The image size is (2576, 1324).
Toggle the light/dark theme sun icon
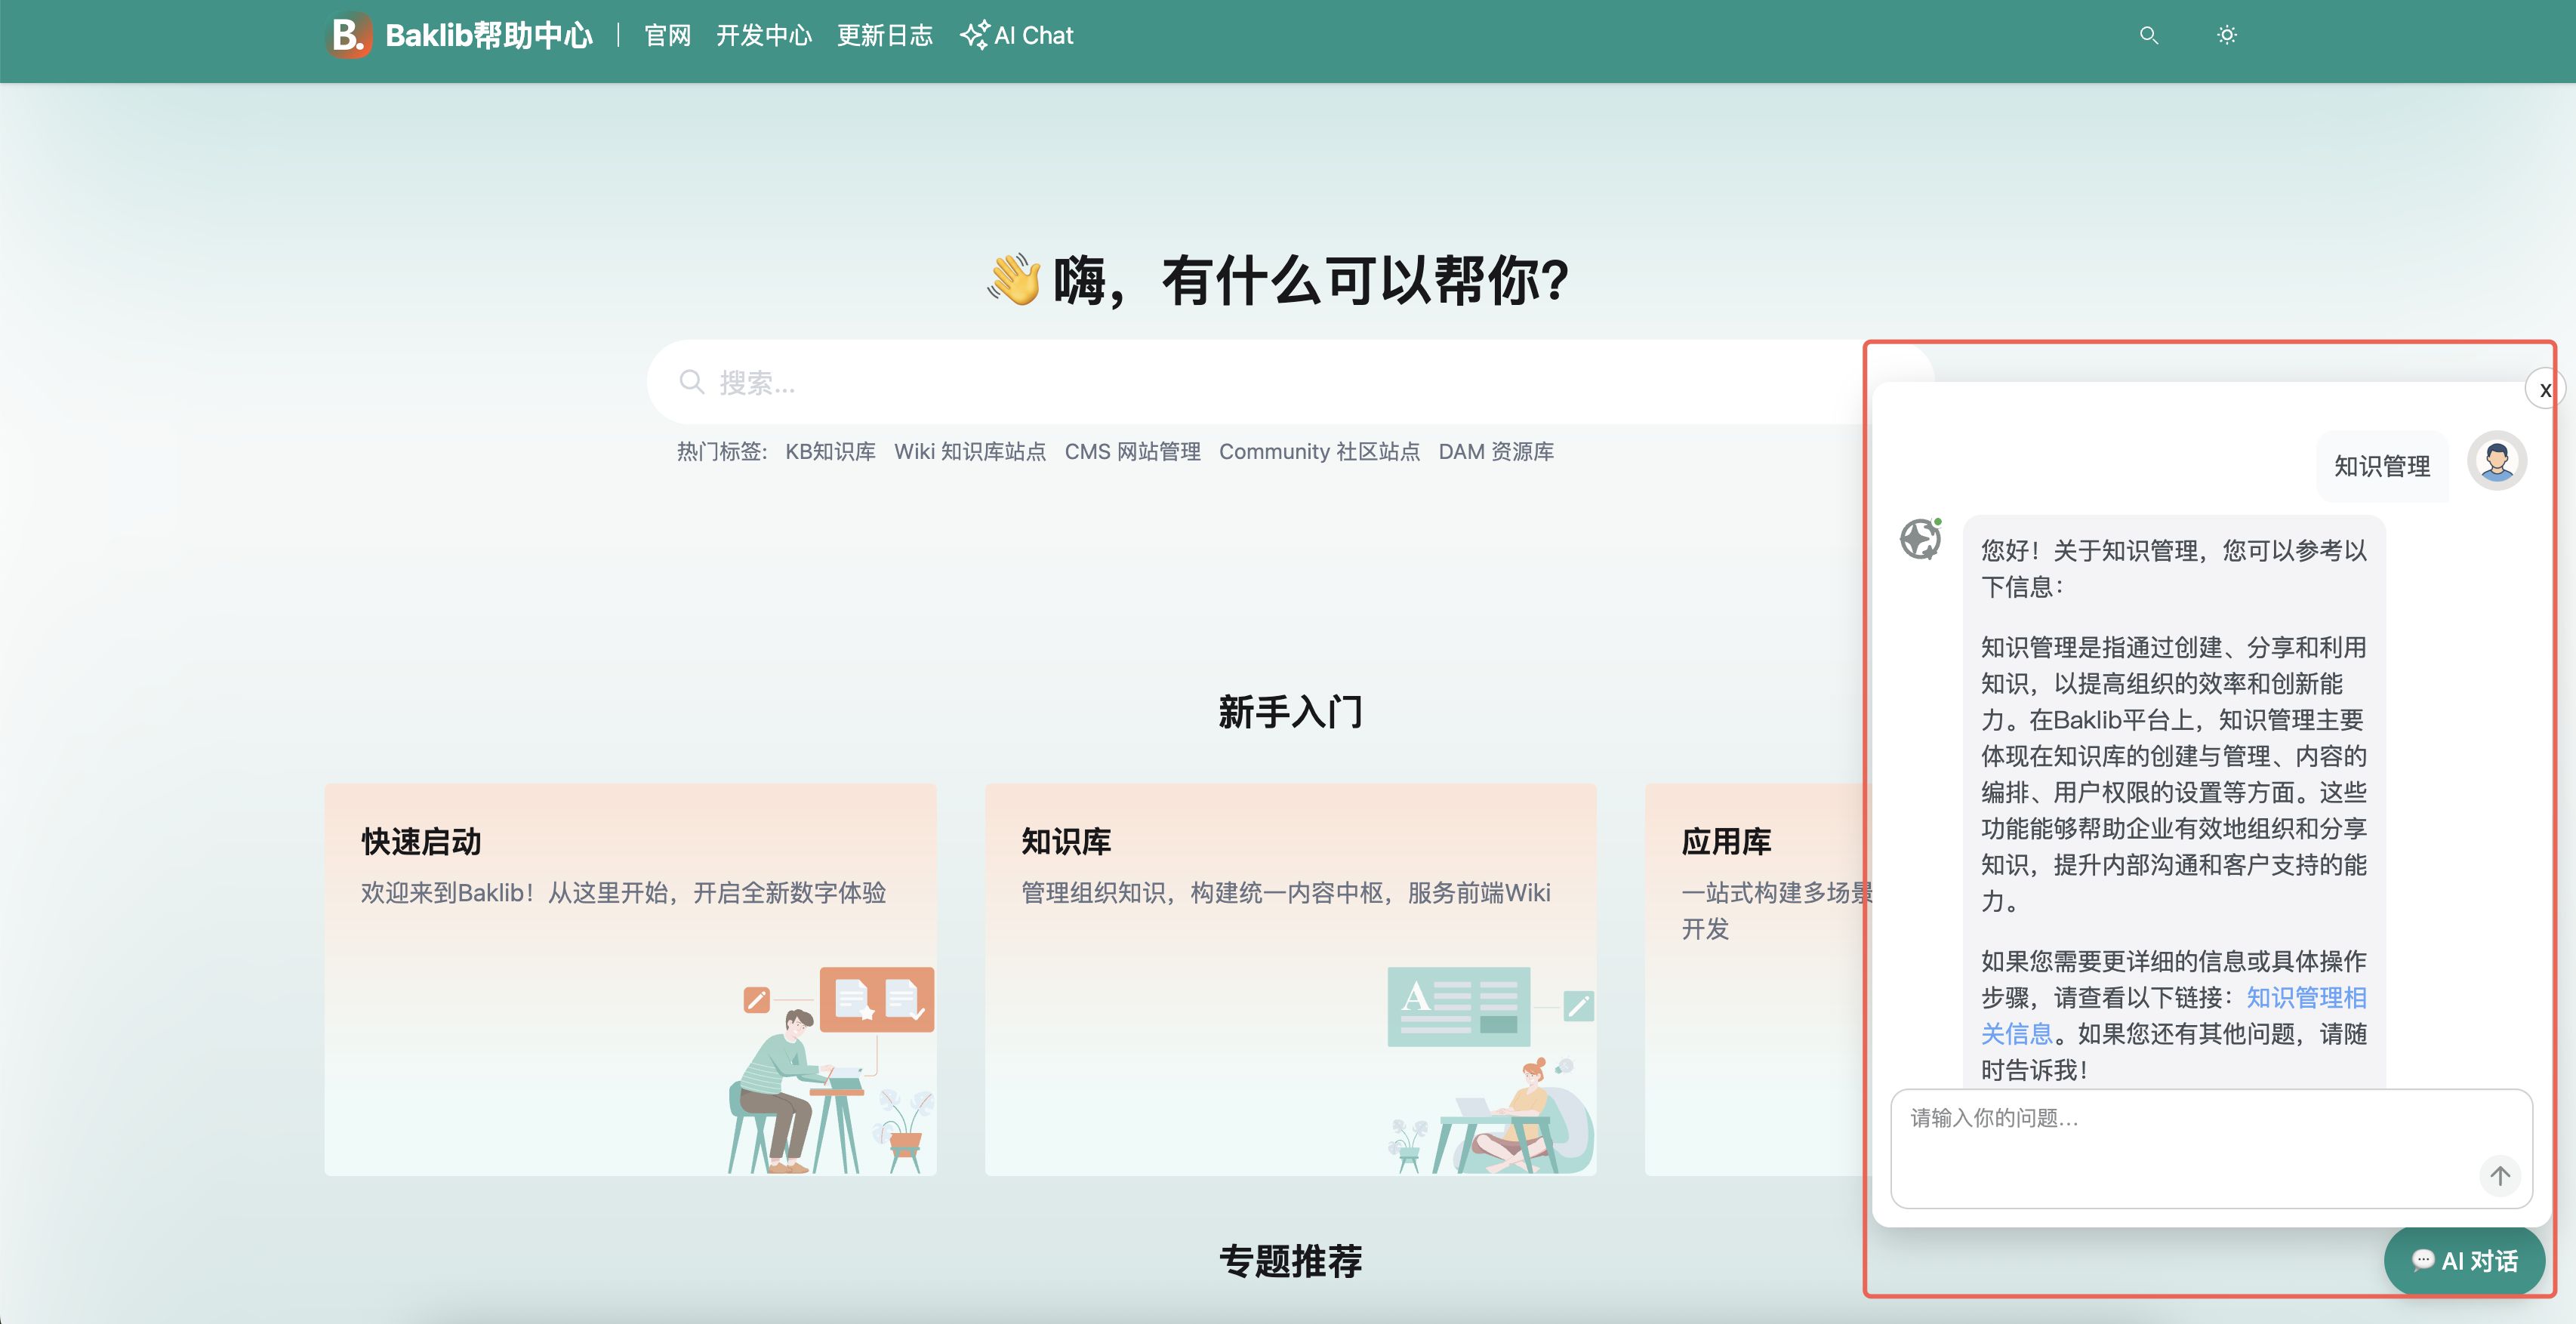2226,35
